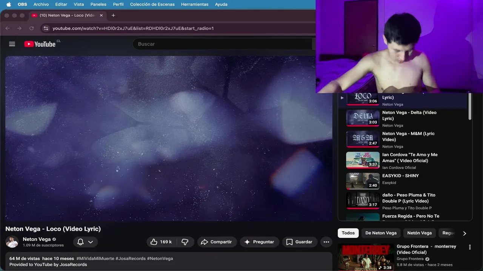Dislike the video

[x=185, y=242]
